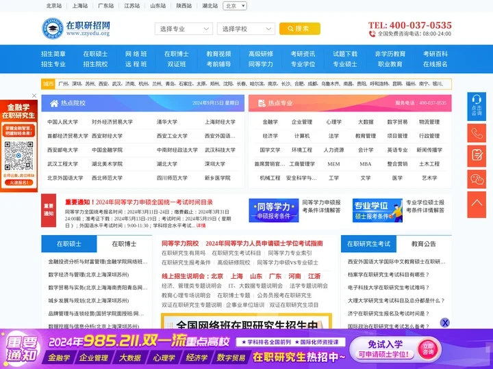Expand the 选择专业 dropdown

(x=184, y=29)
